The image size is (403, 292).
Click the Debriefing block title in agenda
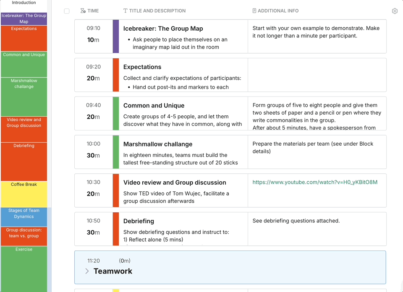(x=139, y=221)
